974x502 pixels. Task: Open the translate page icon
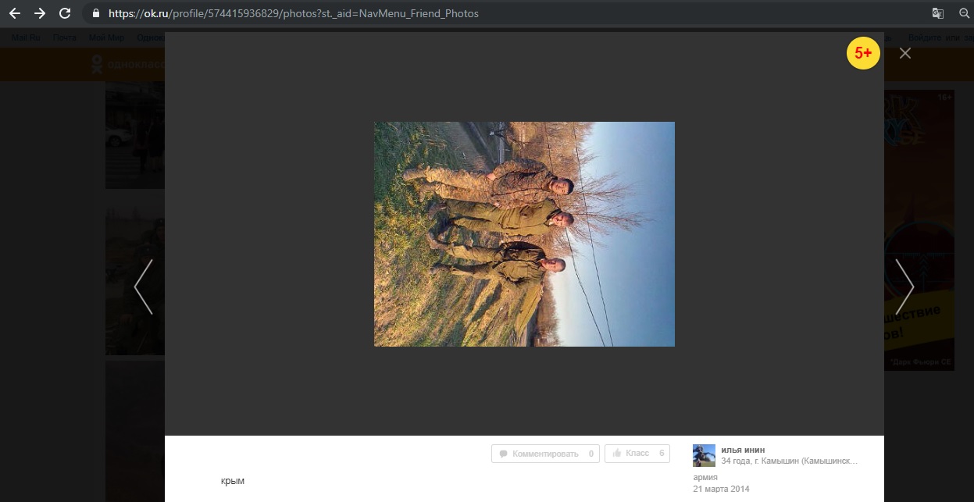pos(937,13)
